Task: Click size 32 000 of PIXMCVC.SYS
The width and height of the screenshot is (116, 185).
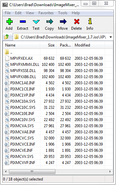Action: coord(49,138)
